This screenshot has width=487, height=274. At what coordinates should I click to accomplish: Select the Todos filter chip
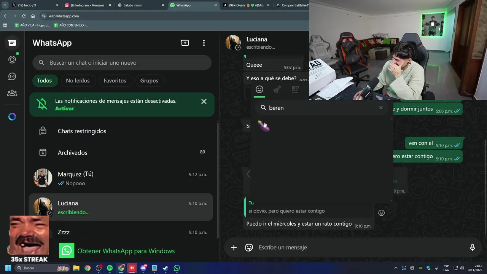pyautogui.click(x=45, y=81)
